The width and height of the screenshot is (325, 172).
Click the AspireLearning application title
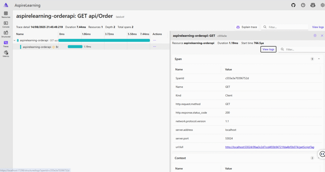point(27,5)
